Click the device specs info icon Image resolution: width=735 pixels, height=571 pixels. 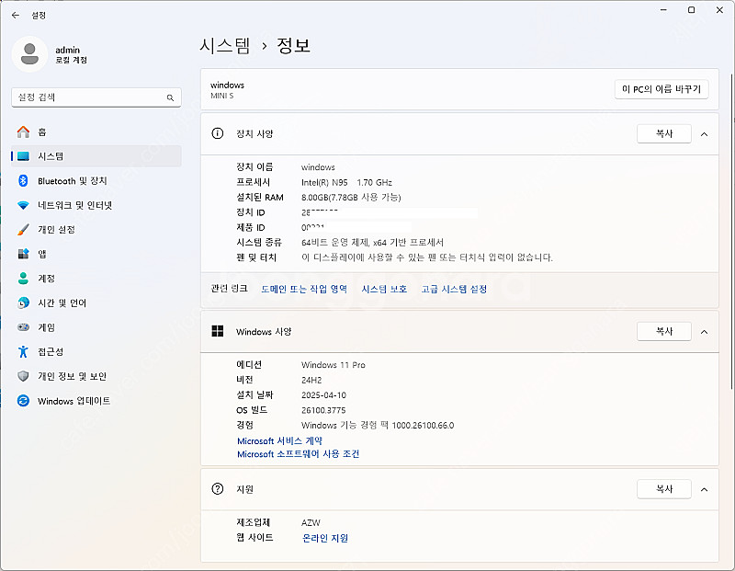(x=218, y=133)
